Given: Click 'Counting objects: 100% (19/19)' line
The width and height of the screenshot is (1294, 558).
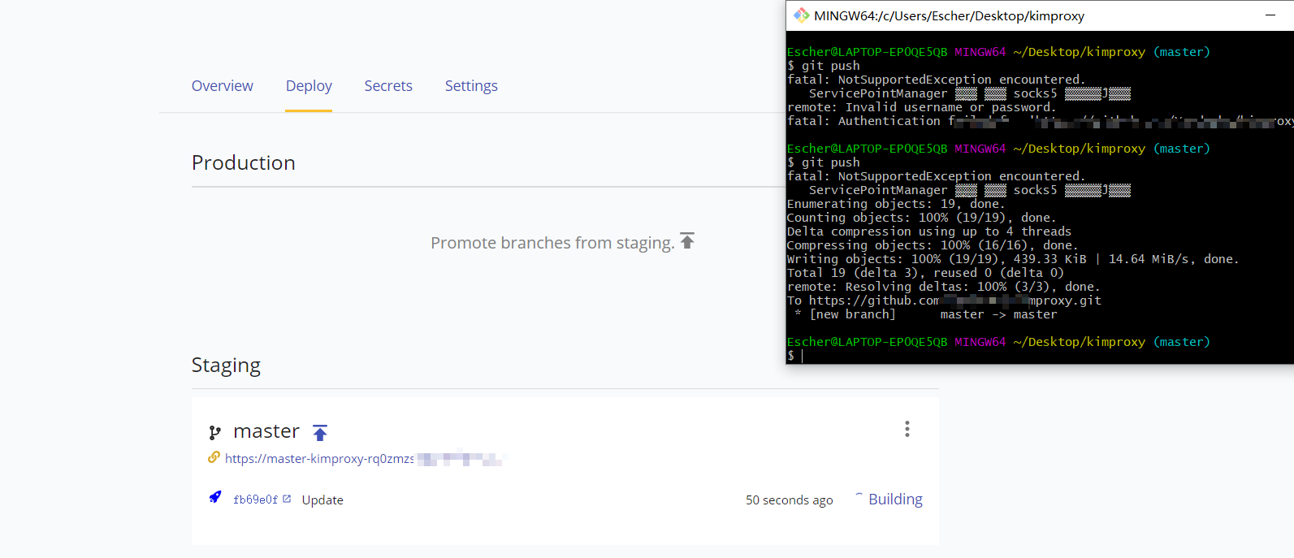Looking at the screenshot, I should 921,218.
